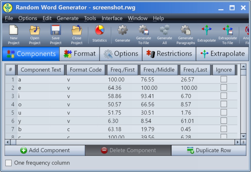Click the Delete Component button
The image size is (251, 172).
coord(128,150)
